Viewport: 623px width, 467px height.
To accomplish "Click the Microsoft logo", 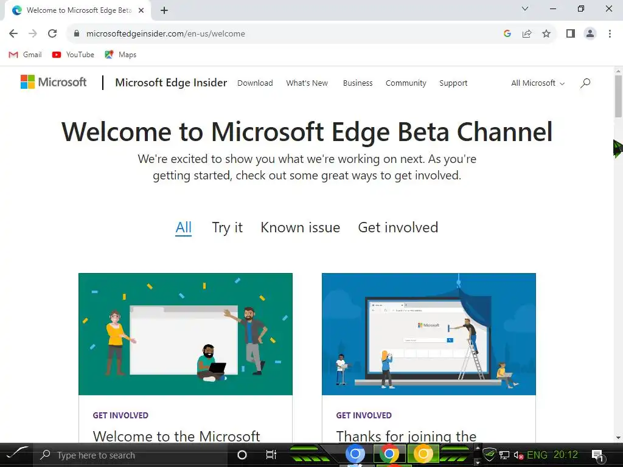I will tap(54, 82).
